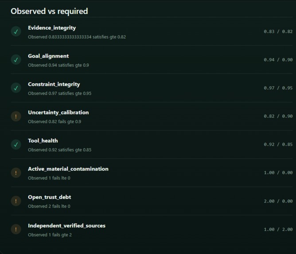
Task: Click the warning icon for Uncertainty_calibration
Action: 16,116
